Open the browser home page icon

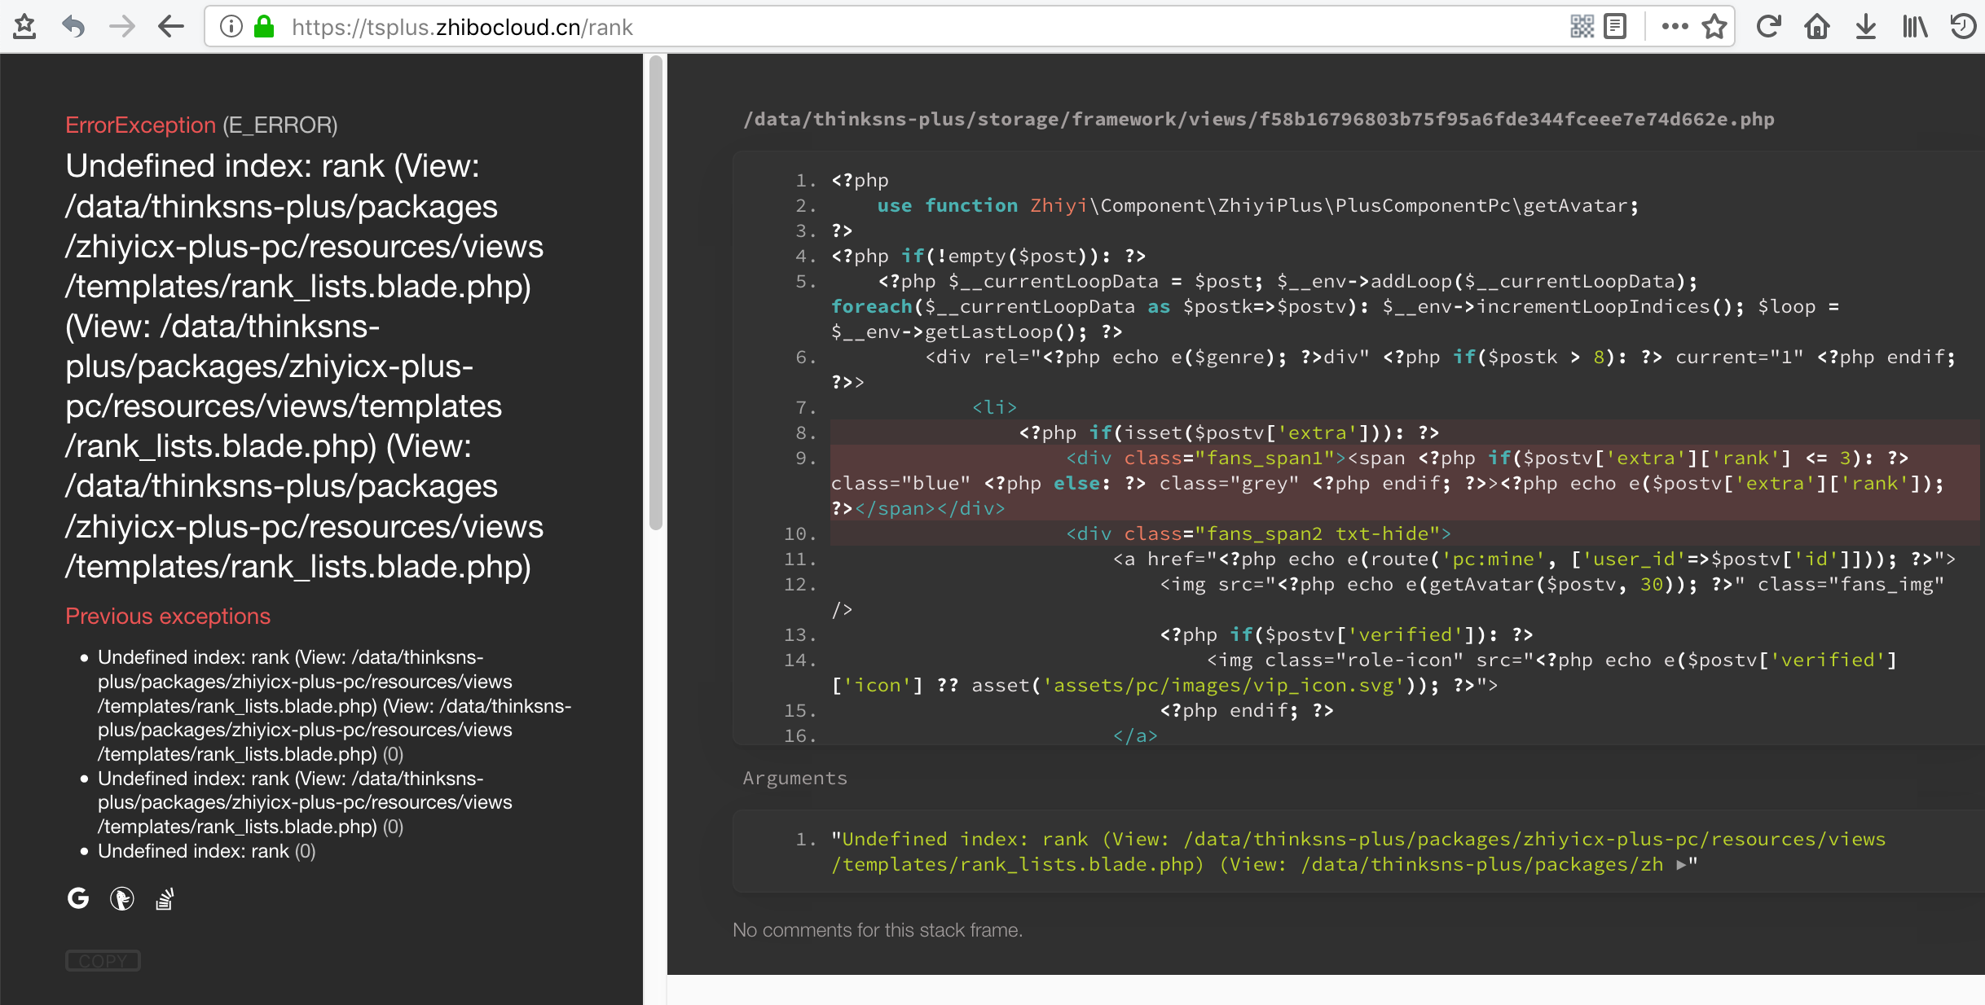(1816, 27)
